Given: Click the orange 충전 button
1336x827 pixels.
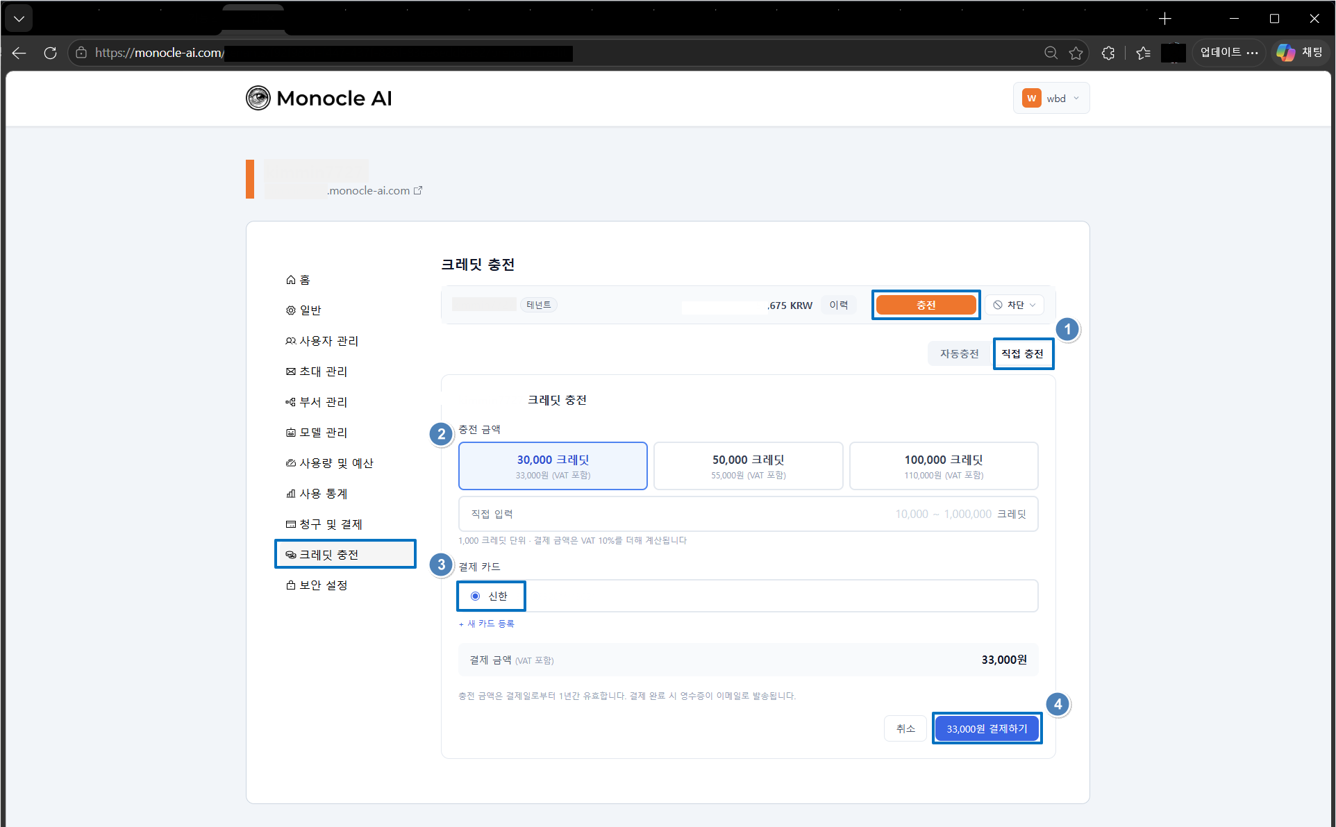Looking at the screenshot, I should (926, 305).
